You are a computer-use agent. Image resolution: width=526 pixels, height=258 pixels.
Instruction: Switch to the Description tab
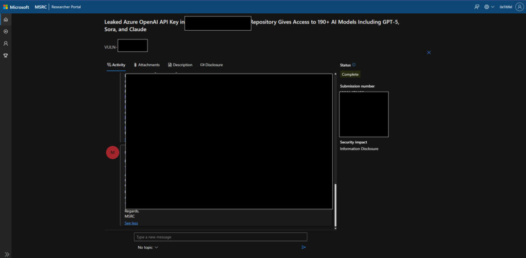[180, 65]
